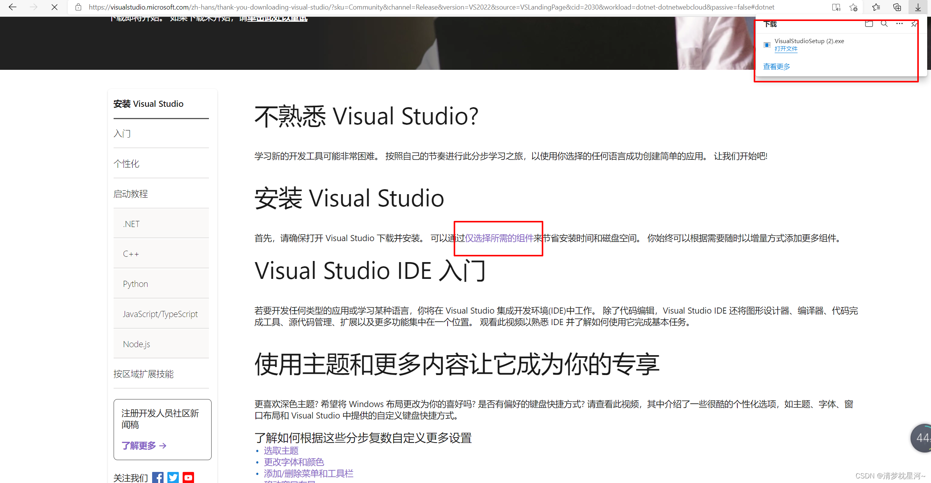Open downloads folder icon in the 下载 panel
Viewport: 931px width, 483px height.
pyautogui.click(x=869, y=24)
